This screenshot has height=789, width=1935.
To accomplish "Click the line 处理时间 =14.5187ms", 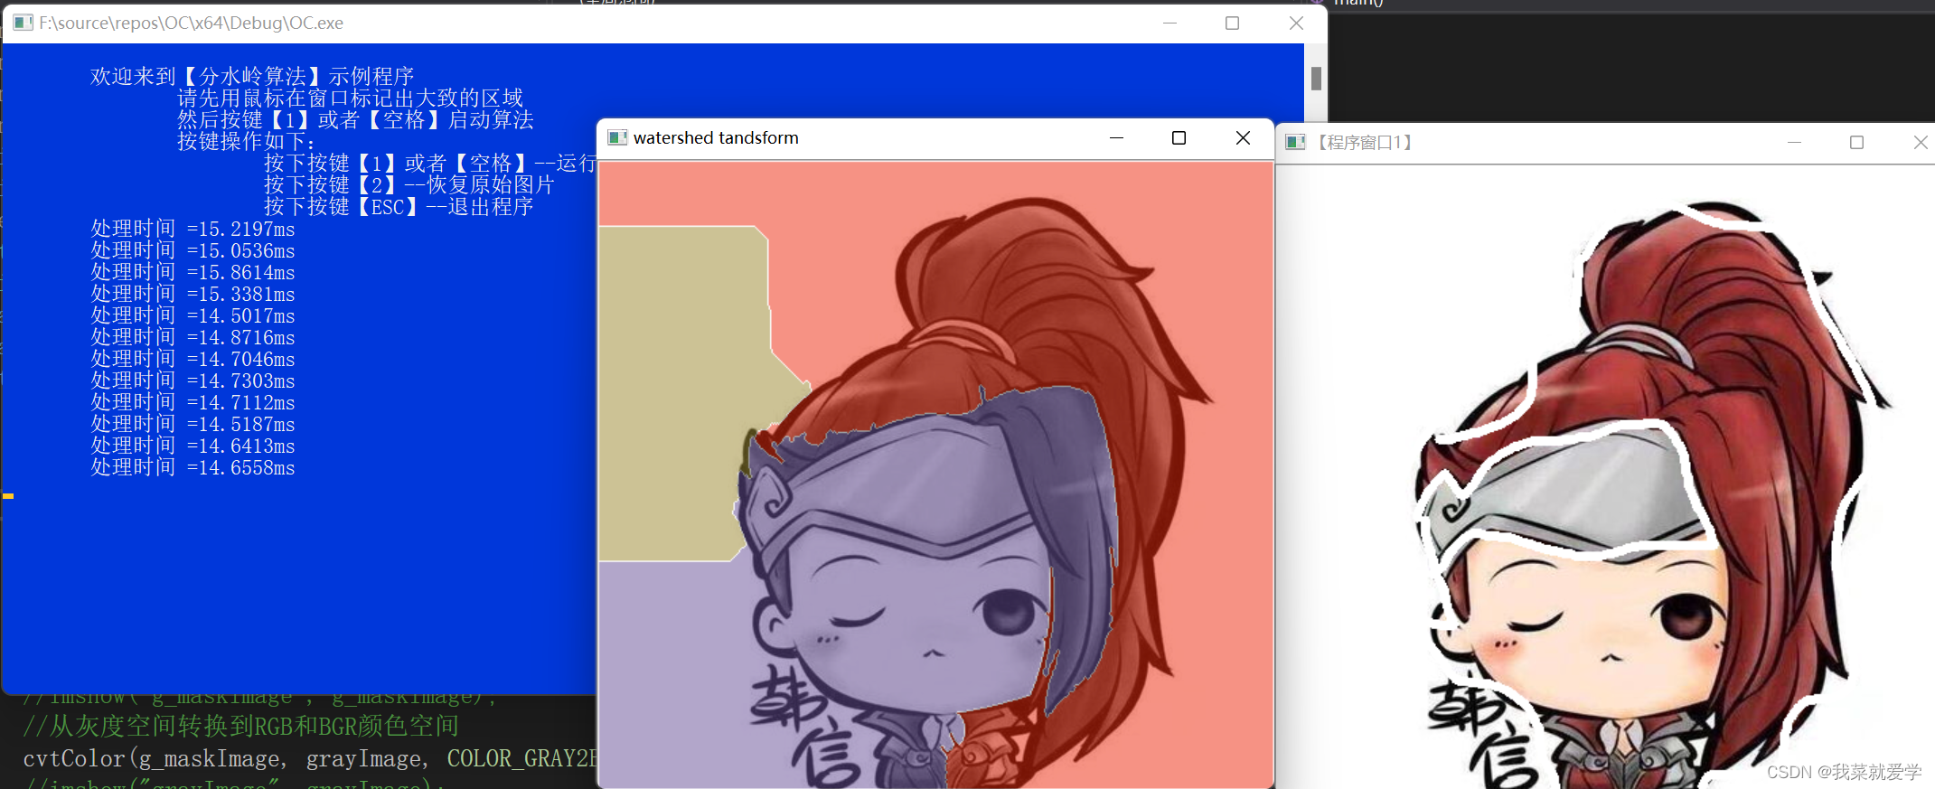I will coord(193,424).
